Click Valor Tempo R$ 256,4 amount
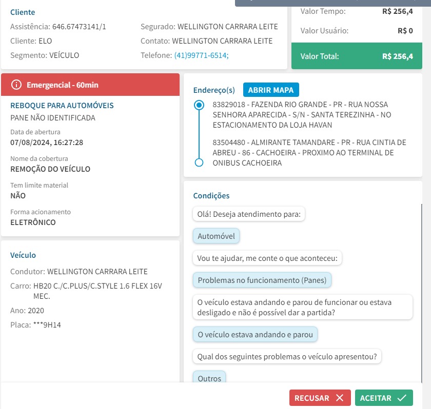The height and width of the screenshot is (409, 431). coord(398,11)
